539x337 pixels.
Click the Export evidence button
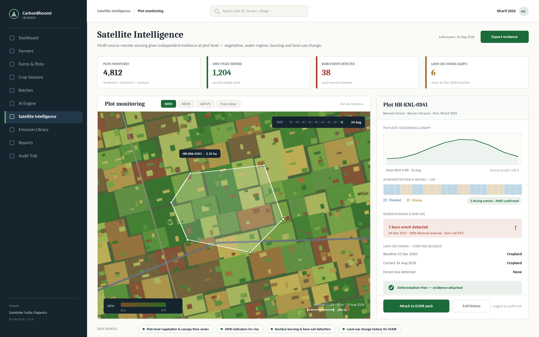click(504, 37)
